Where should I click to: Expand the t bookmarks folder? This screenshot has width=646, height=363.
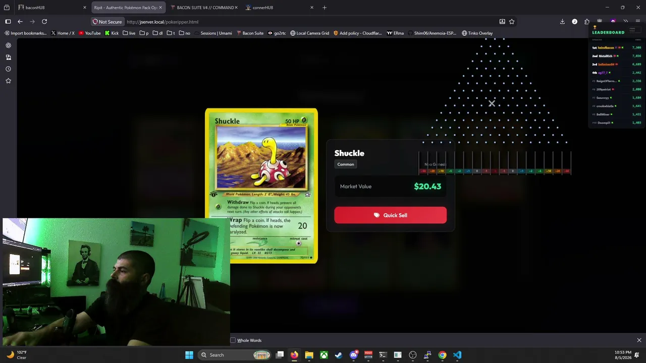point(171,33)
